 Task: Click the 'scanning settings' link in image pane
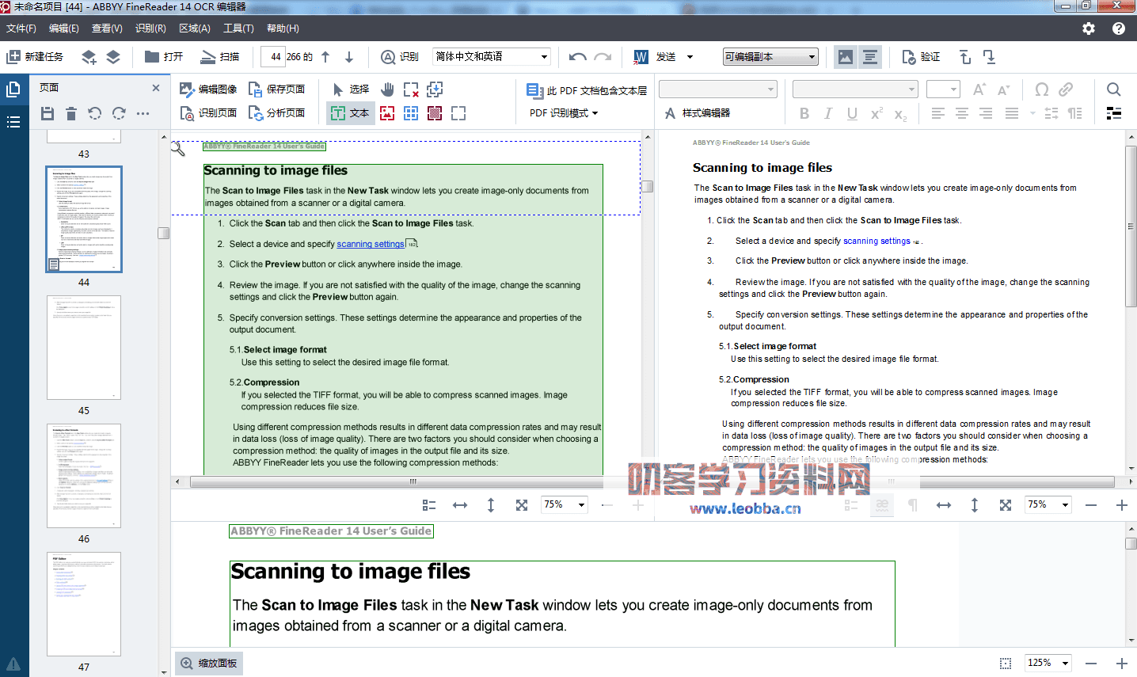[x=370, y=244]
